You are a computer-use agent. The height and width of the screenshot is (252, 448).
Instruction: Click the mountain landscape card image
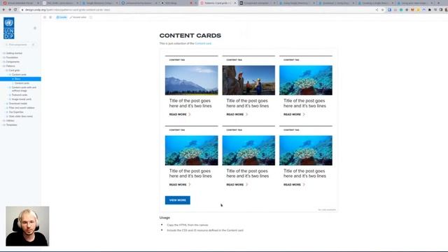[191, 80]
